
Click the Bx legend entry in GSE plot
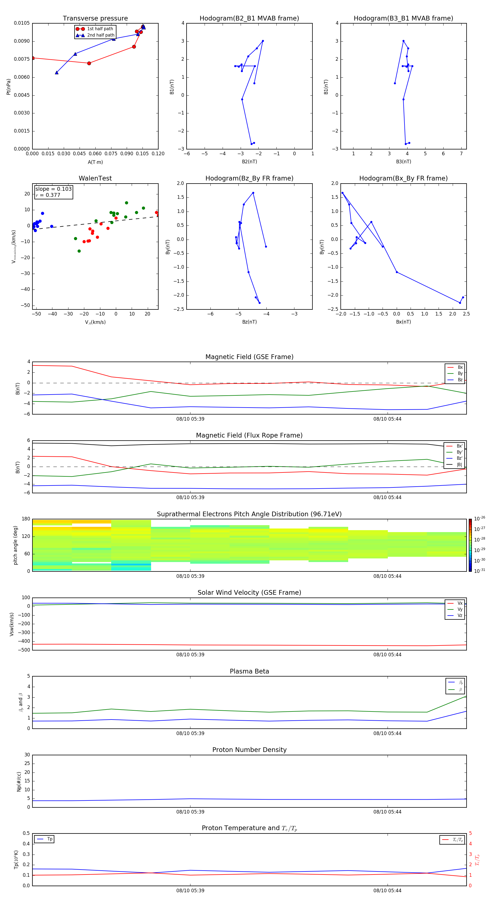coord(455,367)
